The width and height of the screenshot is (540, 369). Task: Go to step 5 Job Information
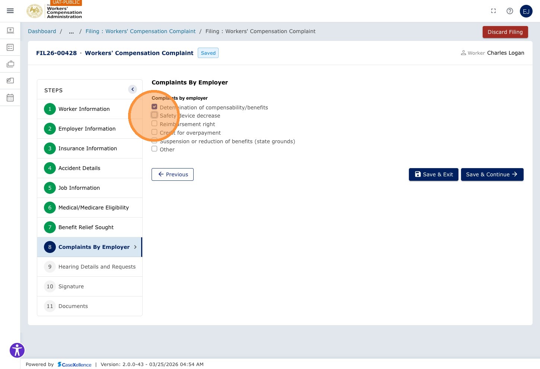90,188
